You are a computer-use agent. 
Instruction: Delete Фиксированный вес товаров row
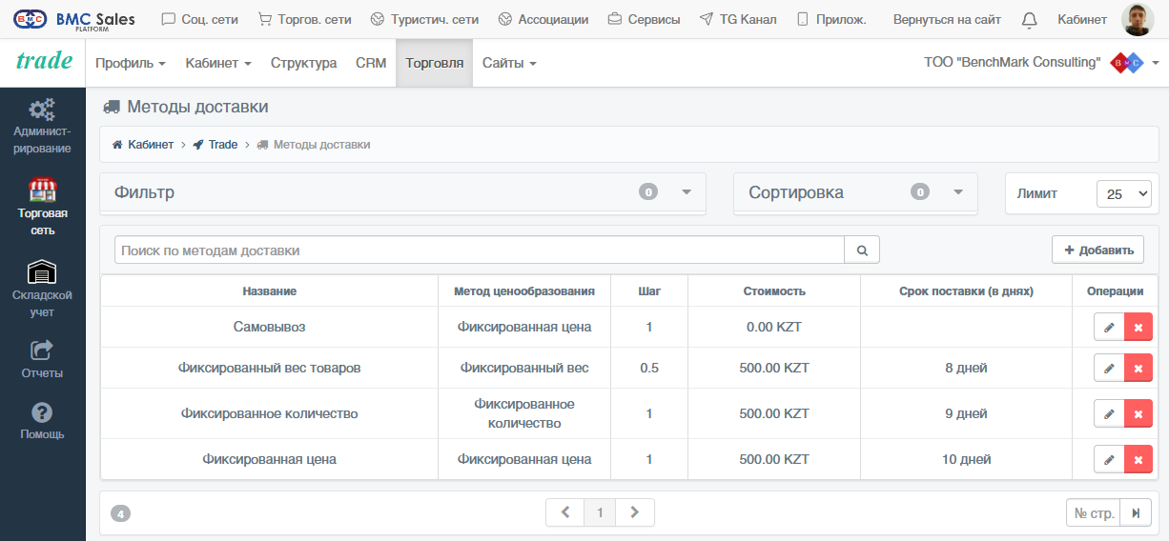click(1138, 368)
